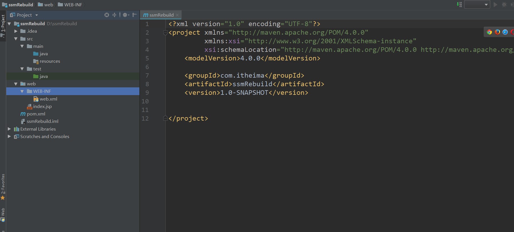Select the .idea folder label in tree
This screenshot has width=514, height=232.
pyautogui.click(x=32, y=31)
